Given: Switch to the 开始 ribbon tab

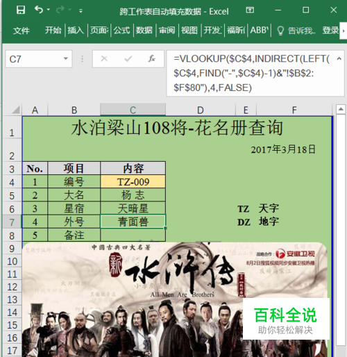Looking at the screenshot, I should tap(53, 30).
